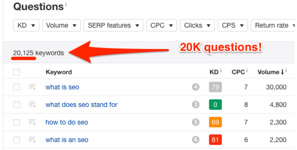Screen dimensions: 297x150
Task: Tick the select-all checkbox in table header
Action: (x=16, y=72)
